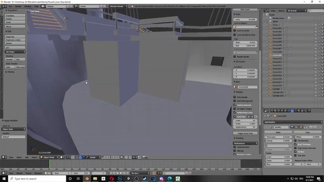Screen dimensions: 324x182
Task: Enable Flip Normals in Solidify modifier
Action: pos(296,141)
